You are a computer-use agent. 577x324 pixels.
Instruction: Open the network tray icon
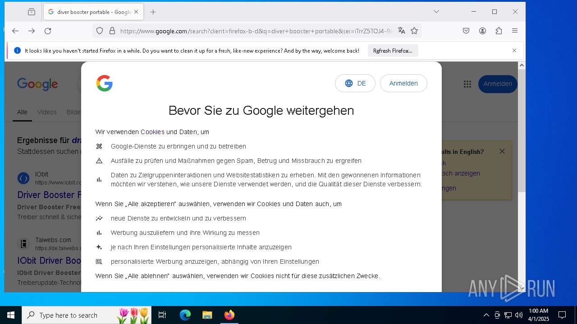tap(508, 315)
